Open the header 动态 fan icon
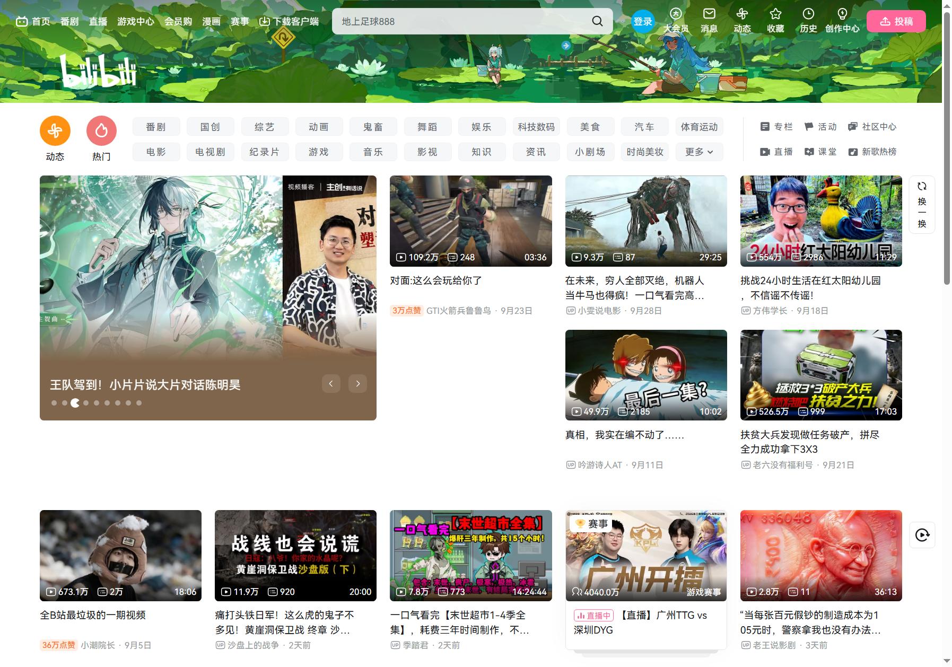Screen dimensions: 952x667 pos(742,14)
